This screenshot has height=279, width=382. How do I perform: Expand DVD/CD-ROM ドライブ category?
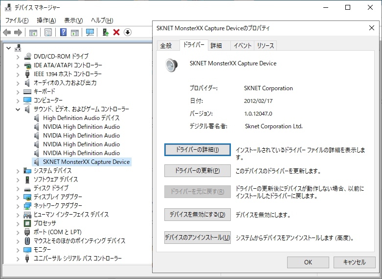coord(18,57)
